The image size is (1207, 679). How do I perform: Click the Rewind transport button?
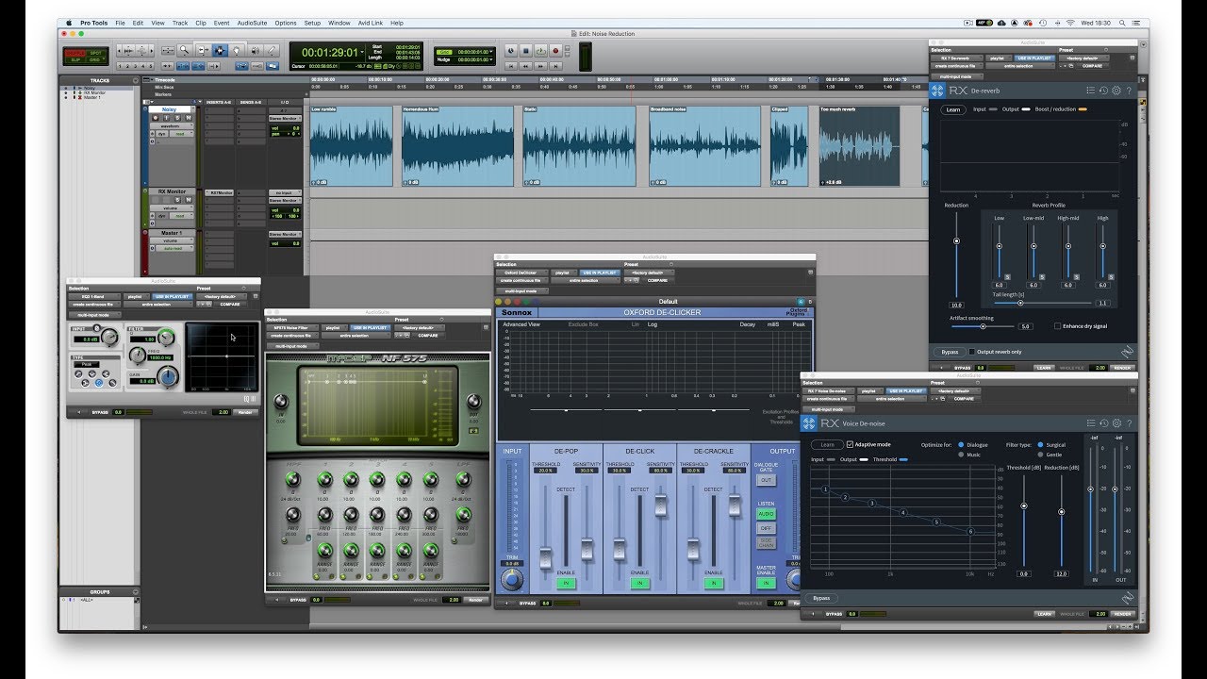tap(526, 66)
